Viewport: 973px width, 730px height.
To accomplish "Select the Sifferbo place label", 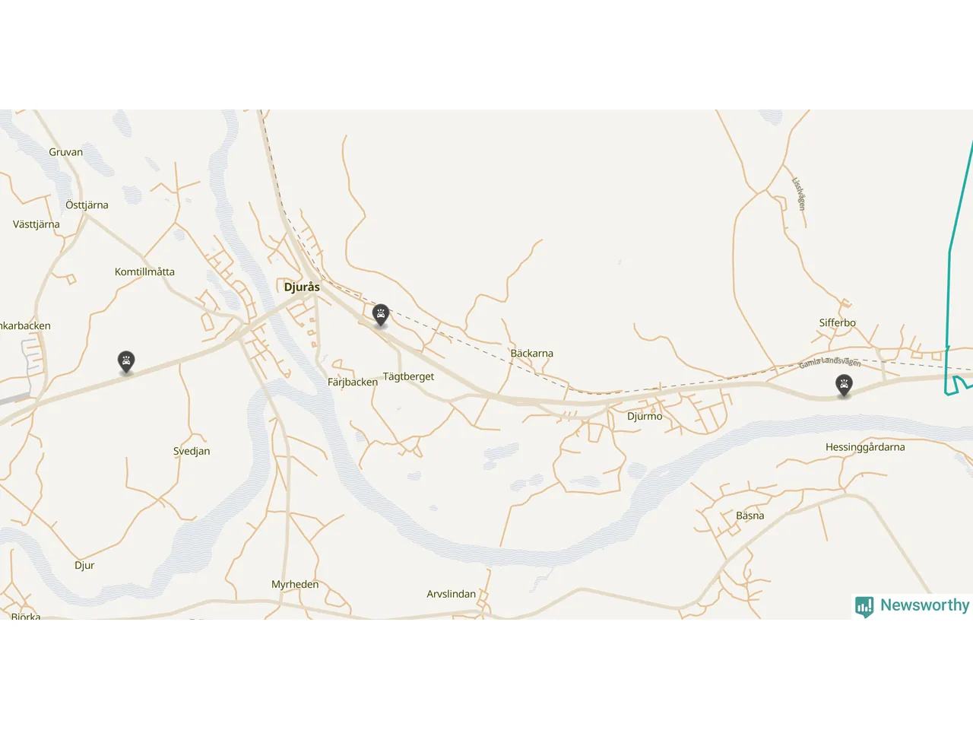I will 837,322.
